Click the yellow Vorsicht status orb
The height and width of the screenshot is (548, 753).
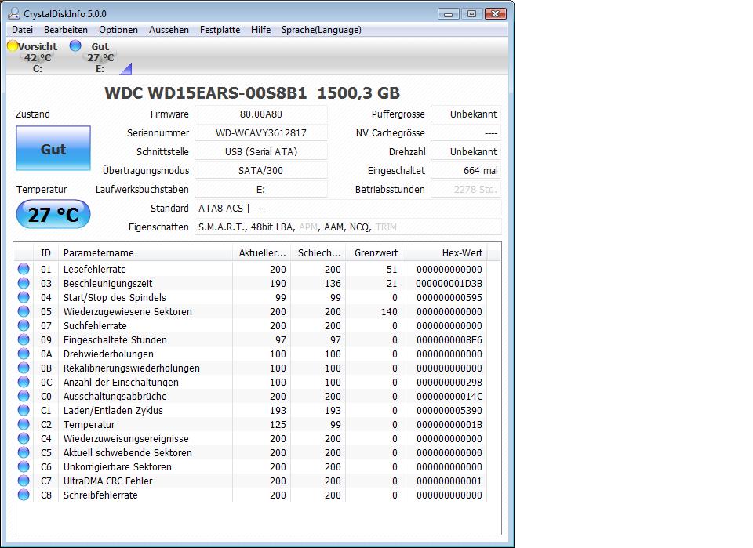tap(13, 46)
